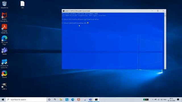Close the Command Prompt window
This screenshot has height=102, width=182.
click(x=163, y=11)
